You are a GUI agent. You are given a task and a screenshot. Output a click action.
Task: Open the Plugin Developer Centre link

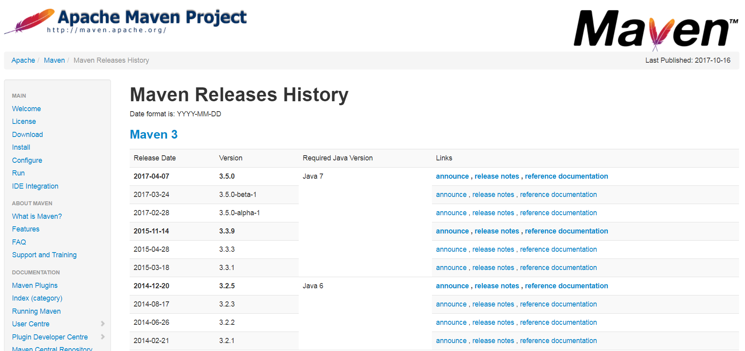50,337
